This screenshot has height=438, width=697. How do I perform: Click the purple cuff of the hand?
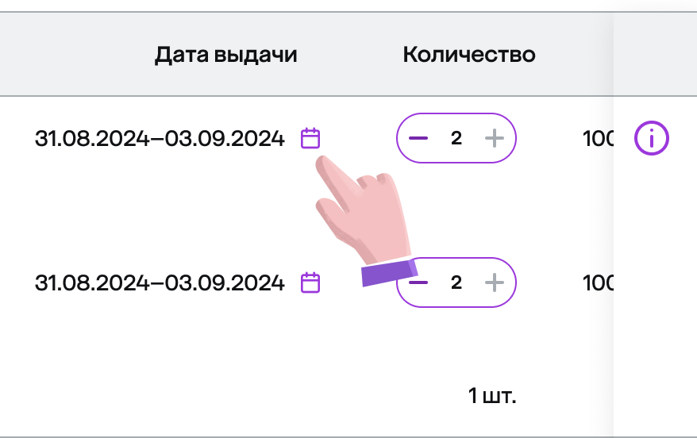coord(390,272)
